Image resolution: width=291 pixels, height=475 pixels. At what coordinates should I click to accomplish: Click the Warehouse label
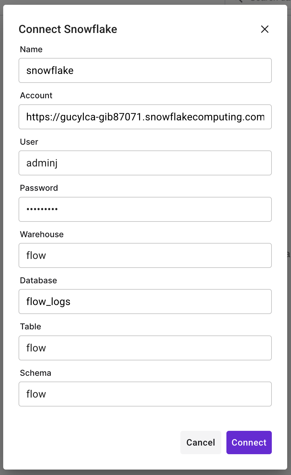(42, 234)
